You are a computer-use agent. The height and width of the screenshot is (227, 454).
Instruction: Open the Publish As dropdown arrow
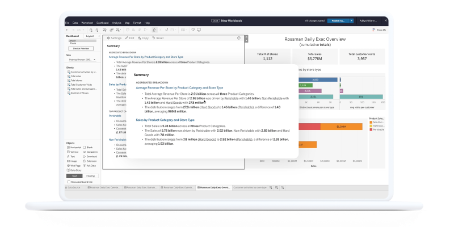coord(351,21)
